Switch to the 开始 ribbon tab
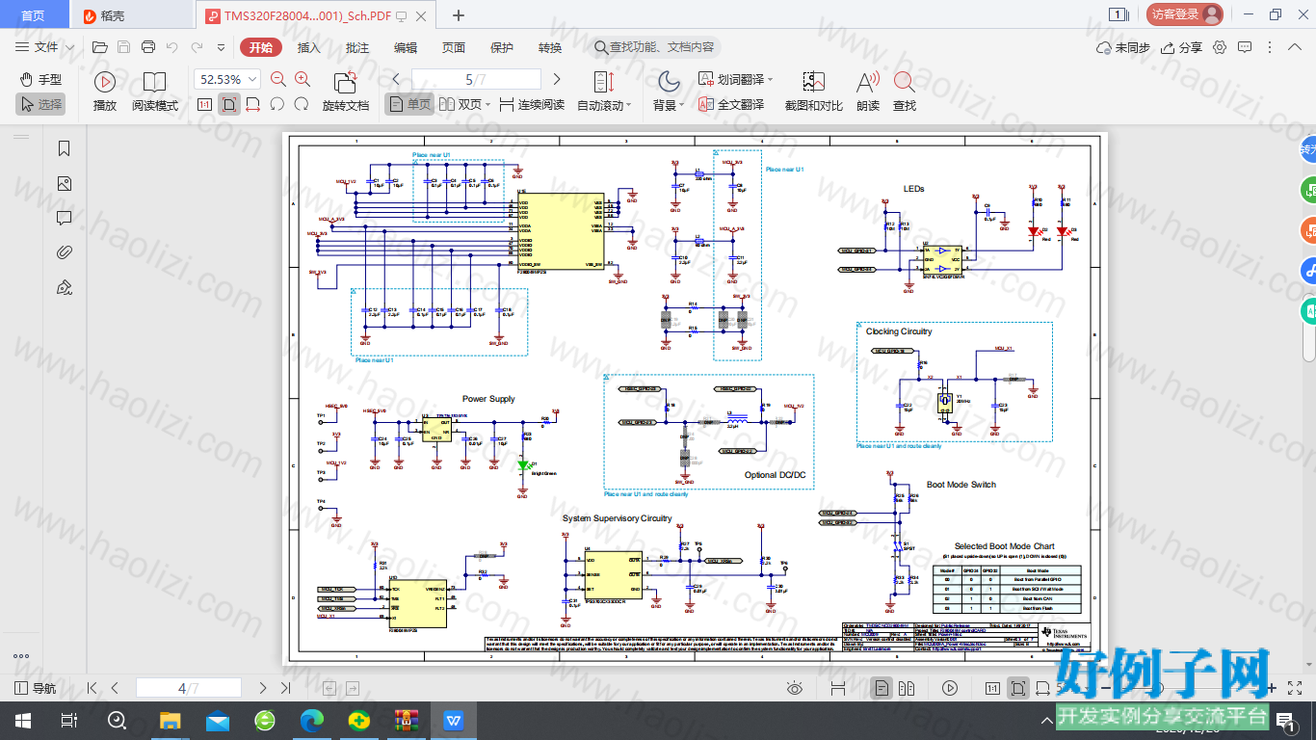The height and width of the screenshot is (740, 1316). pyautogui.click(x=261, y=47)
